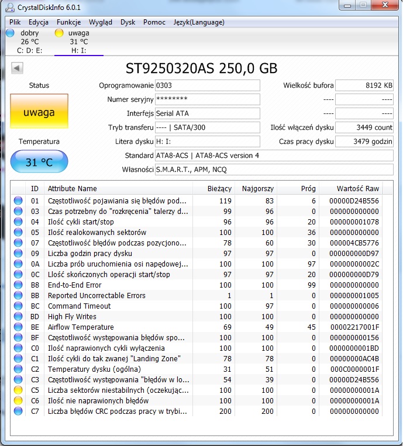Switch to disk H: I: tab
Screen dimensions: 403x446
[x=79, y=42]
